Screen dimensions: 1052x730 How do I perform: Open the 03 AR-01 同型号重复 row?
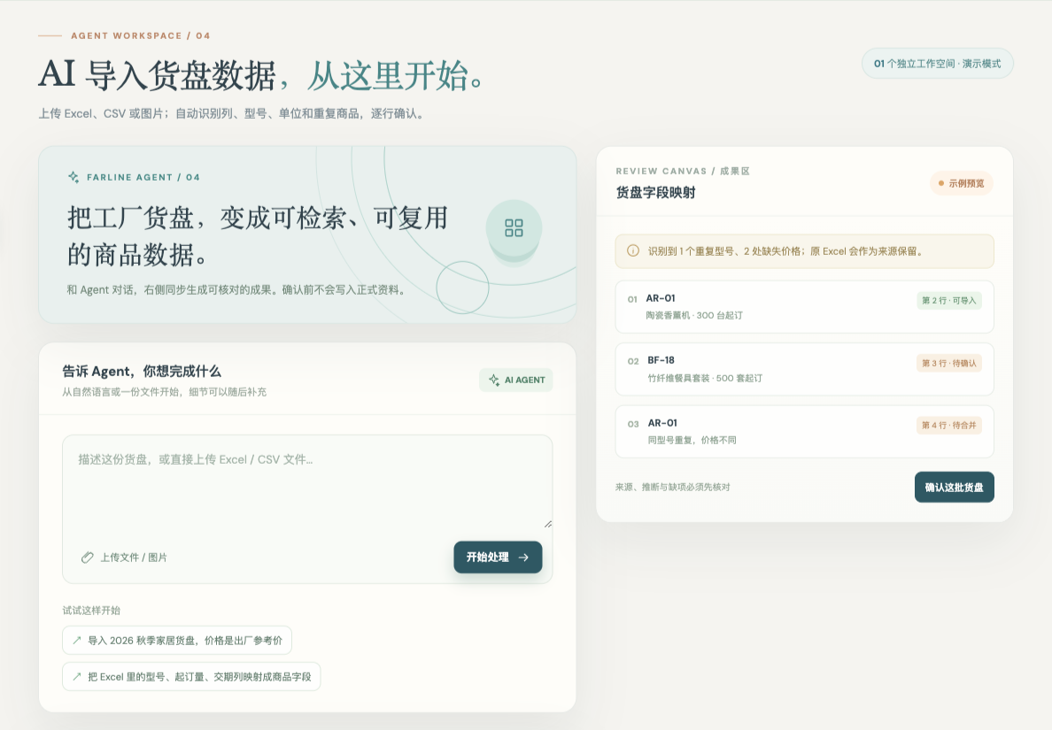[804, 432]
